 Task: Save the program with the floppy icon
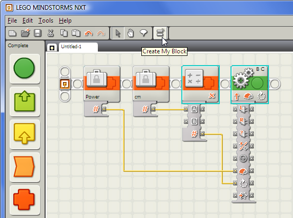click(x=37, y=33)
